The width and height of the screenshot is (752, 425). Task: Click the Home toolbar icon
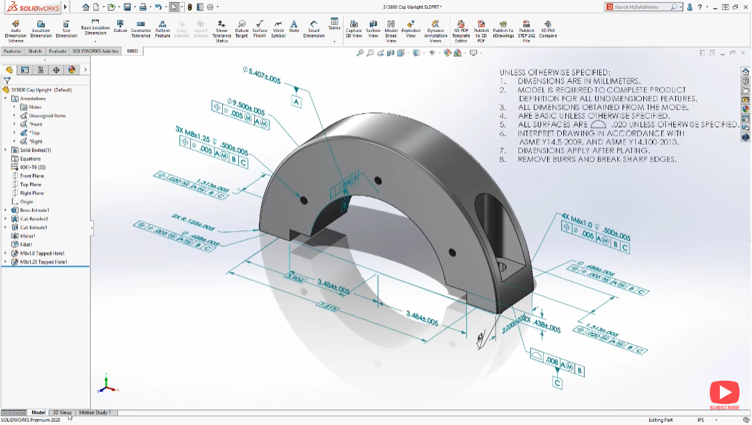click(86, 7)
